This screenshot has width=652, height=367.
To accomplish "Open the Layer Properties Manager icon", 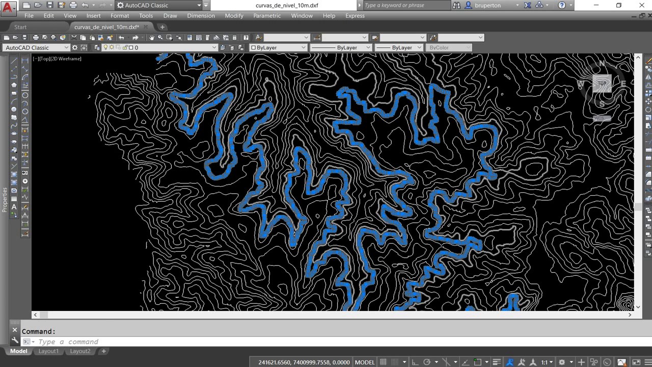I will 97,47.
